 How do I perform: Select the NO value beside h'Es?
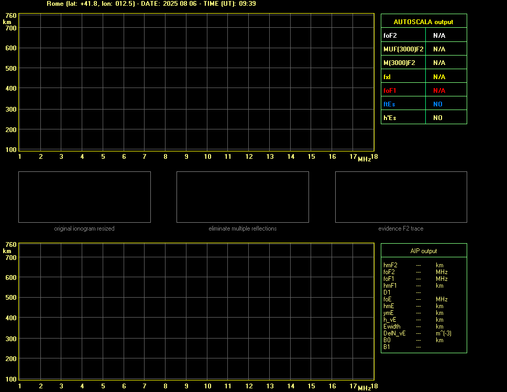coord(438,118)
